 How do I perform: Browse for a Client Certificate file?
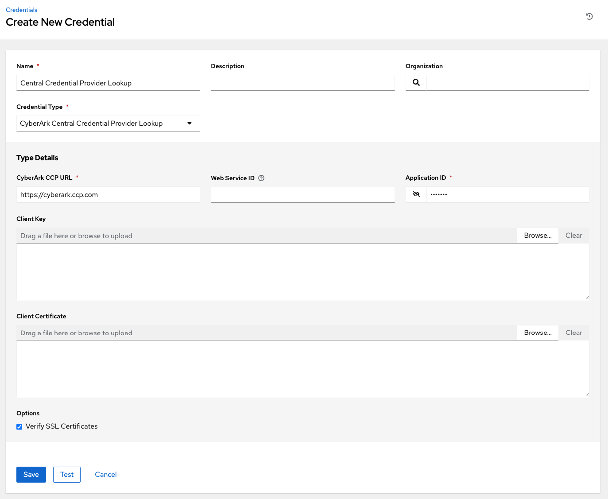[x=537, y=333]
